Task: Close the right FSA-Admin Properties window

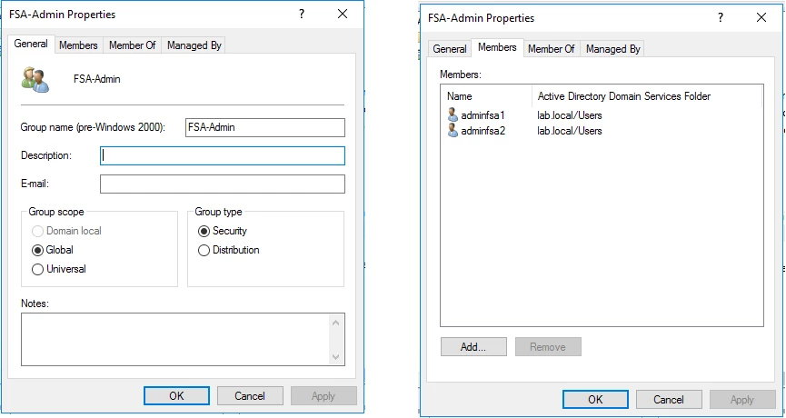Action: tap(761, 17)
